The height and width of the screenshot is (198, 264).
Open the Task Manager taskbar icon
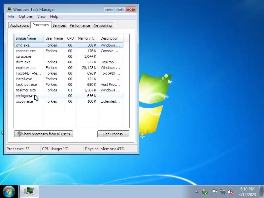click(x=29, y=191)
